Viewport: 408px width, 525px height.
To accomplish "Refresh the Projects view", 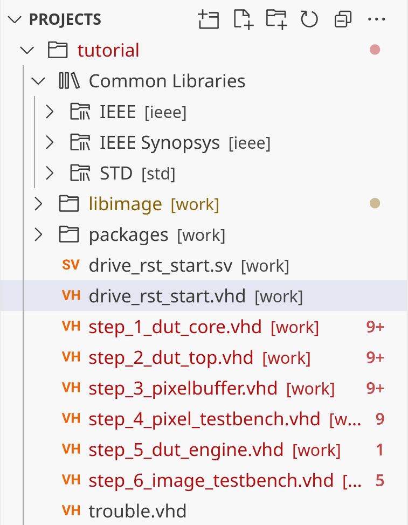I will coord(309,20).
